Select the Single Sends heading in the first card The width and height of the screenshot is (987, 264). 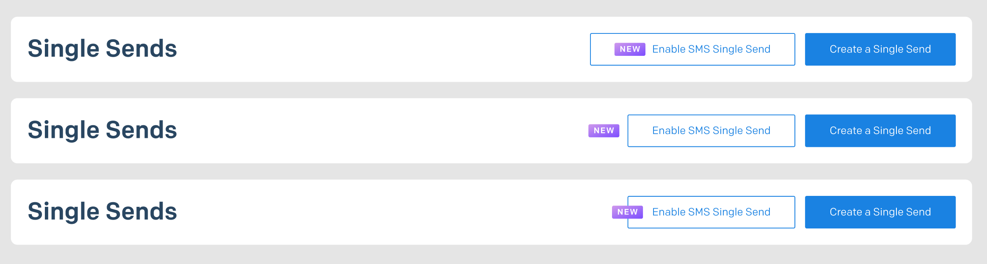click(x=102, y=49)
